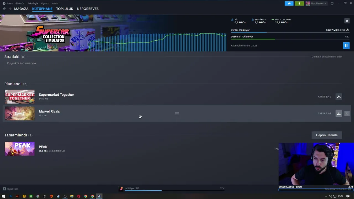
Task: Click the YARIN 3:40 scheduled time
Action: click(x=324, y=97)
